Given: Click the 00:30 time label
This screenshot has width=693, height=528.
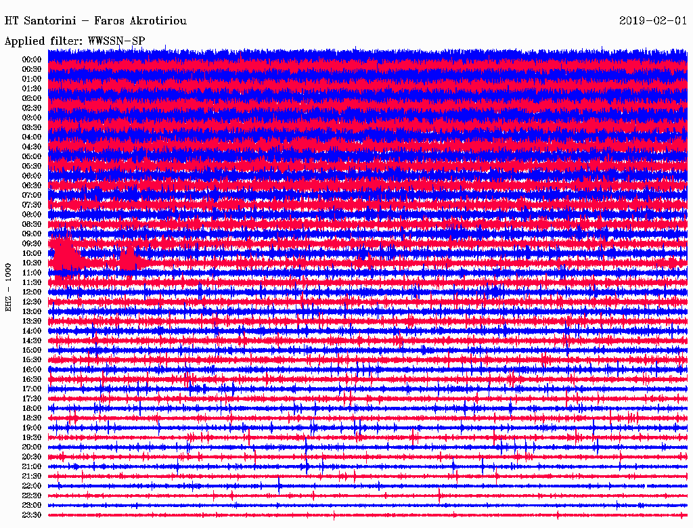Looking at the screenshot, I should pos(32,70).
